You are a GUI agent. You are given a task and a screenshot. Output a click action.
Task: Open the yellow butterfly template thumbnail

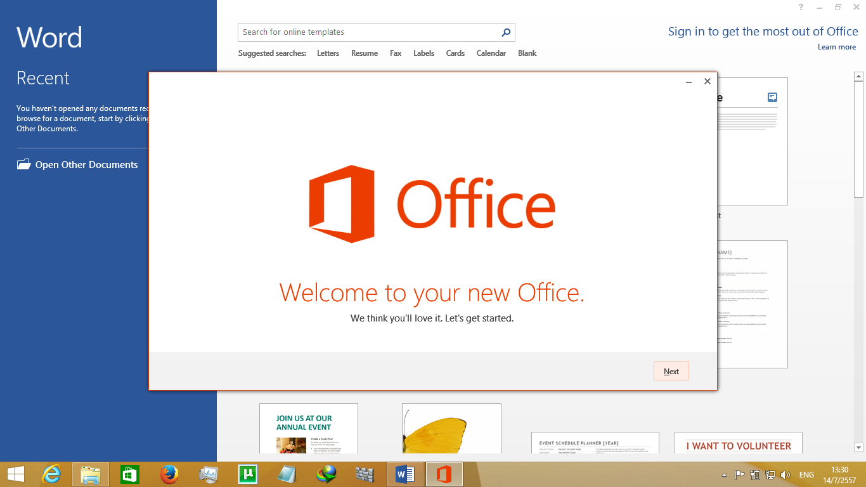(451, 428)
